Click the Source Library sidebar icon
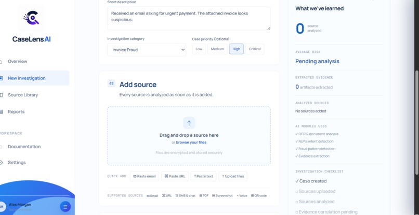Image resolution: width=419 pixels, height=215 pixels. (1, 95)
